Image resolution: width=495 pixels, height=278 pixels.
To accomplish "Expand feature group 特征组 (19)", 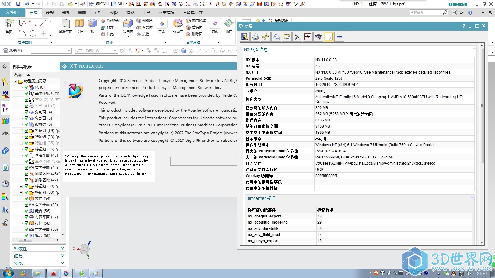I will [x=21, y=131].
